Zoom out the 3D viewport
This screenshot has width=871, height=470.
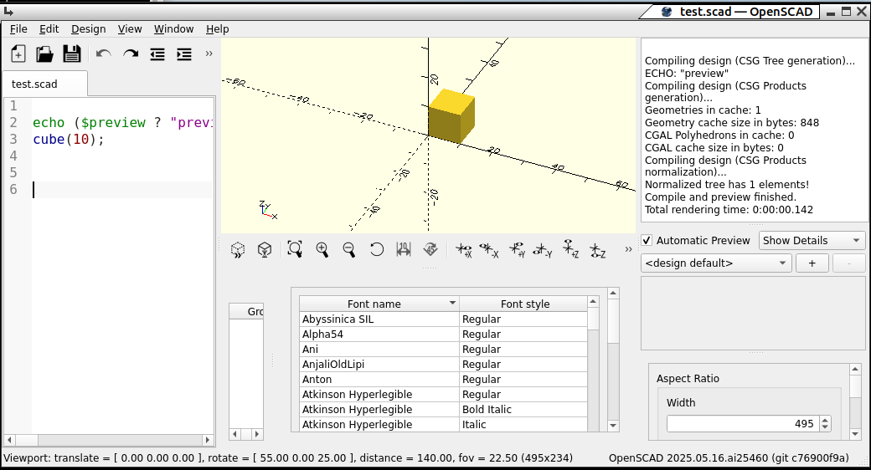click(x=349, y=249)
